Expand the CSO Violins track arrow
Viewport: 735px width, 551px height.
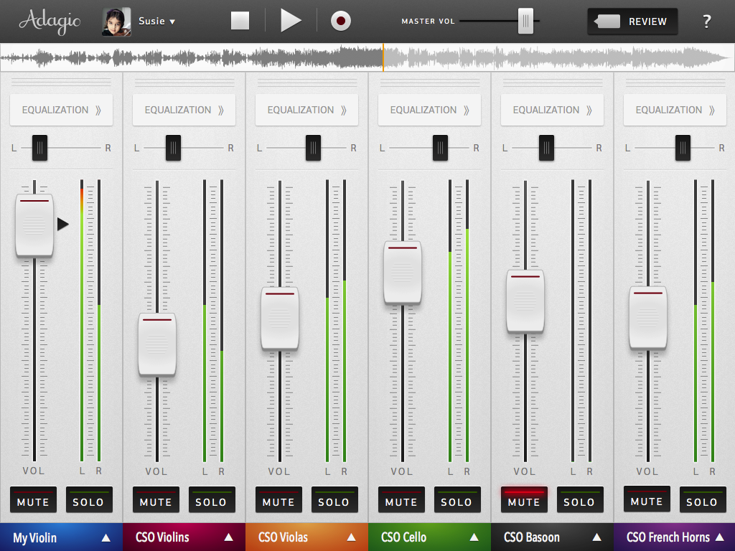(x=229, y=537)
